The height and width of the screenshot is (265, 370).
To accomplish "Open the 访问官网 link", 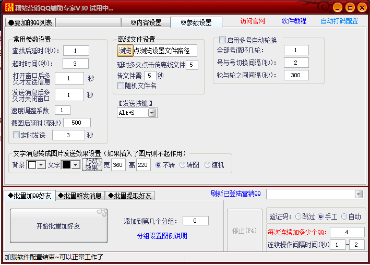I will pyautogui.click(x=252, y=21).
